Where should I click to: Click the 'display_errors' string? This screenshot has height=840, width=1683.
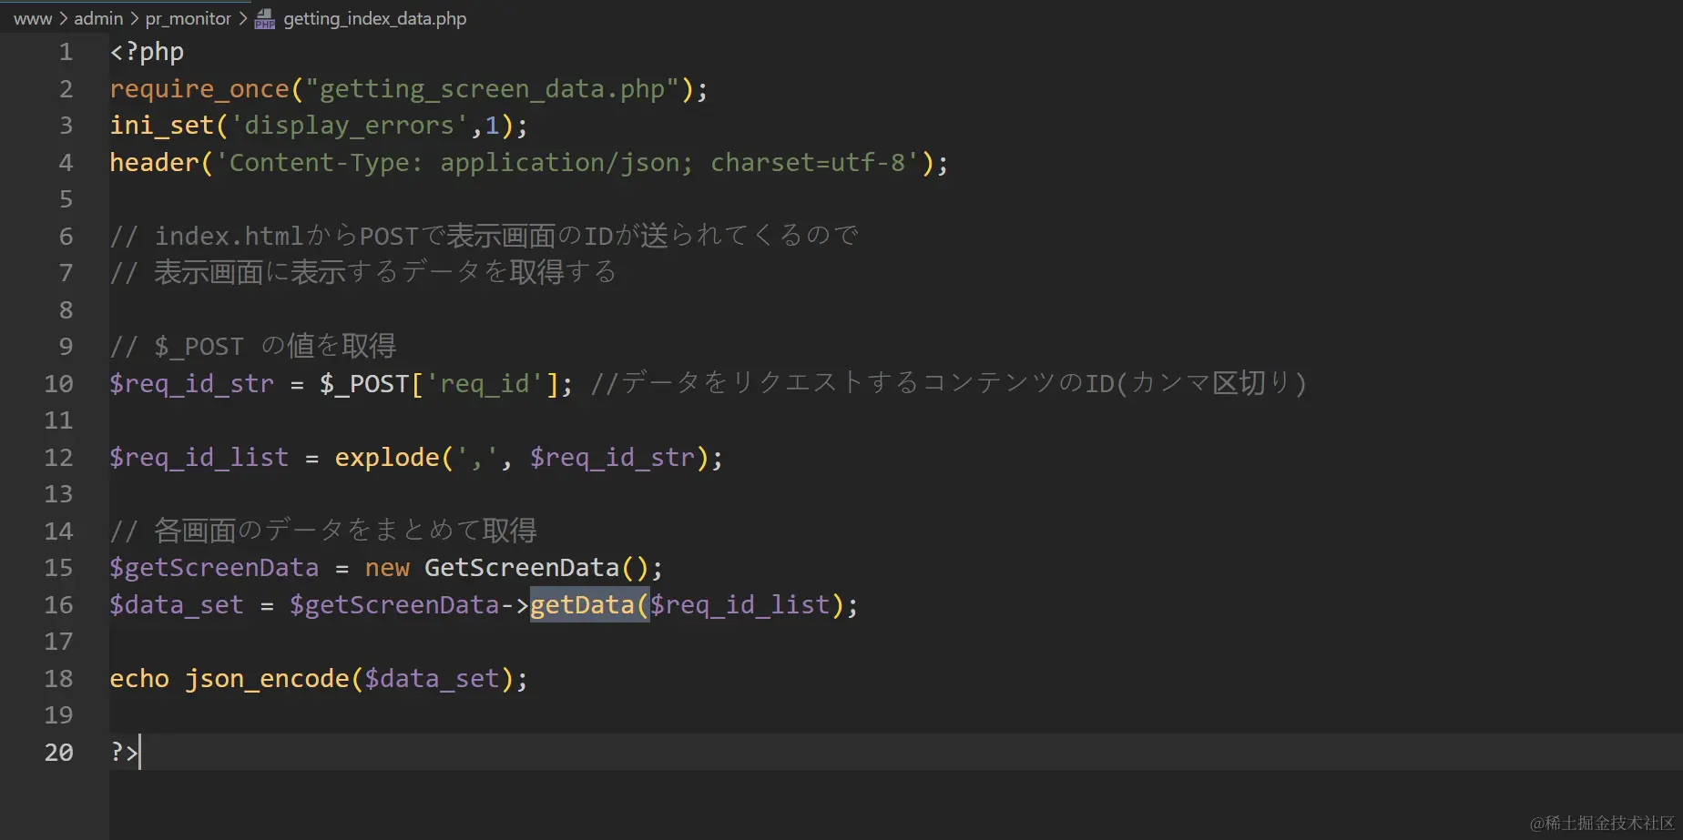[x=350, y=126]
